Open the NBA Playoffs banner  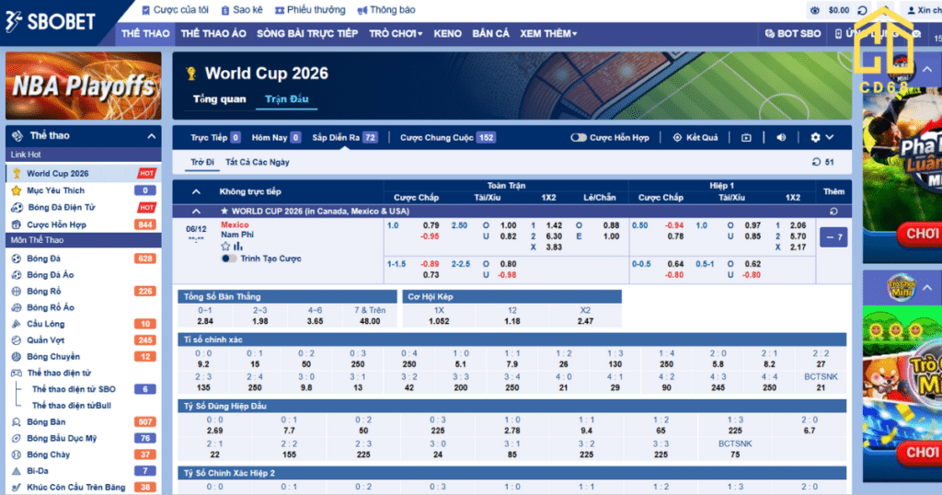(84, 86)
